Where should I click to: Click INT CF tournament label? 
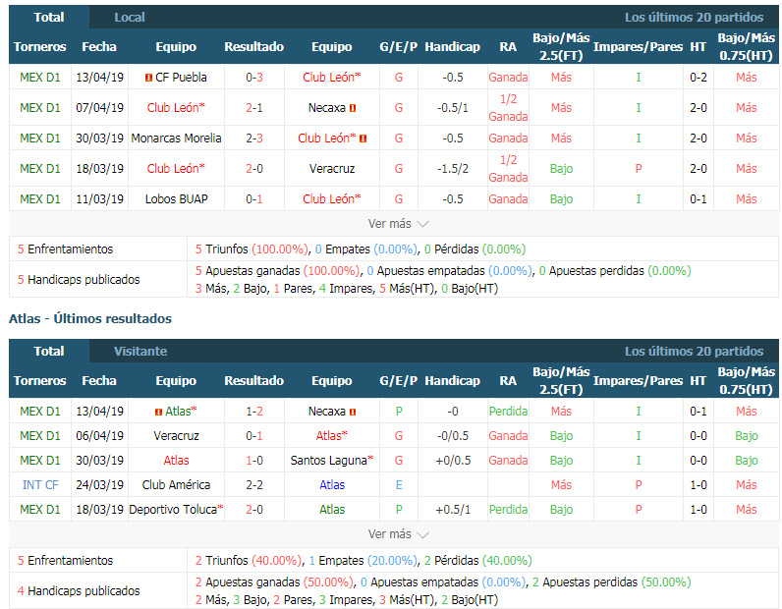pyautogui.click(x=40, y=485)
